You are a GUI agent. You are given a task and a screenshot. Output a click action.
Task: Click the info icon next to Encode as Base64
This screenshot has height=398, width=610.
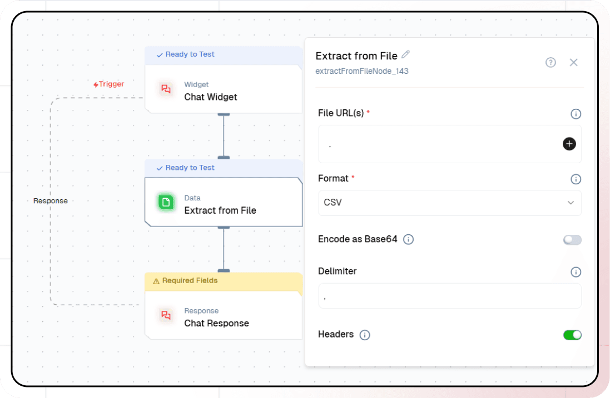(408, 239)
